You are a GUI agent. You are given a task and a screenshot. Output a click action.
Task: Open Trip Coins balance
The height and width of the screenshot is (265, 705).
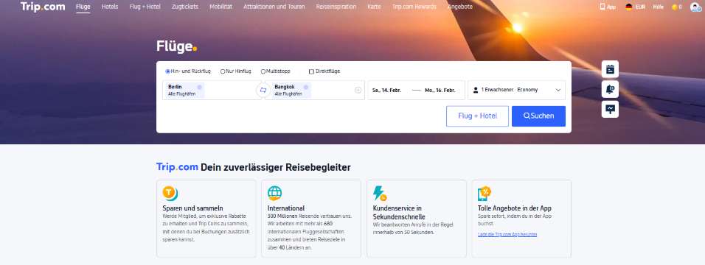(677, 7)
